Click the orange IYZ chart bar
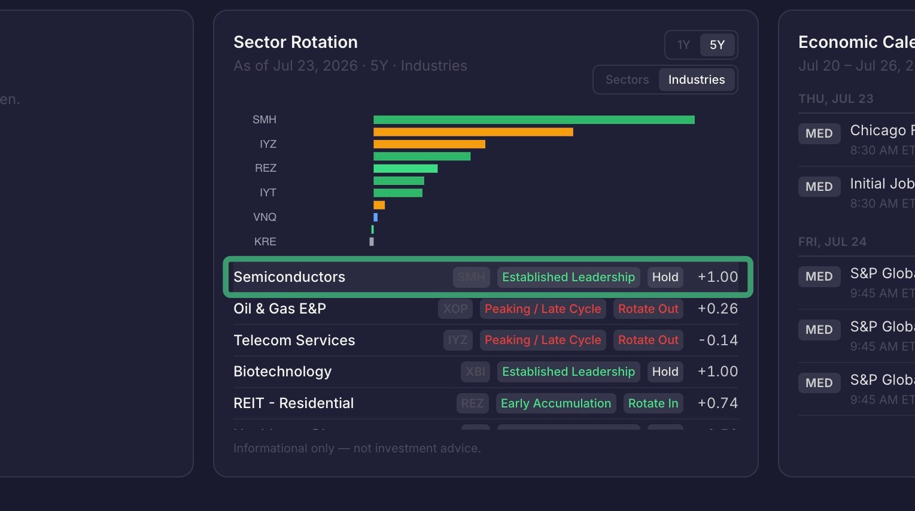The width and height of the screenshot is (915, 511). (x=429, y=144)
